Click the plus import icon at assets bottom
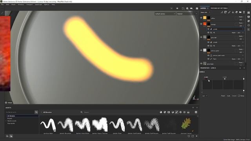The width and height of the screenshot is (251, 141). coord(196,136)
